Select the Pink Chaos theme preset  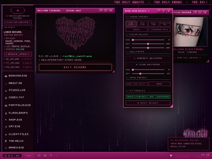[131, 24]
